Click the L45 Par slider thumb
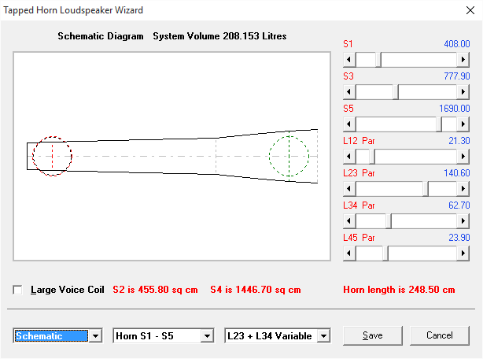The image size is (483, 359). [385, 254]
